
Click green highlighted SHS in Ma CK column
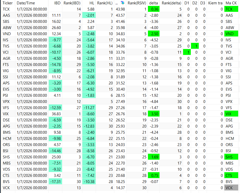tap(231, 157)
